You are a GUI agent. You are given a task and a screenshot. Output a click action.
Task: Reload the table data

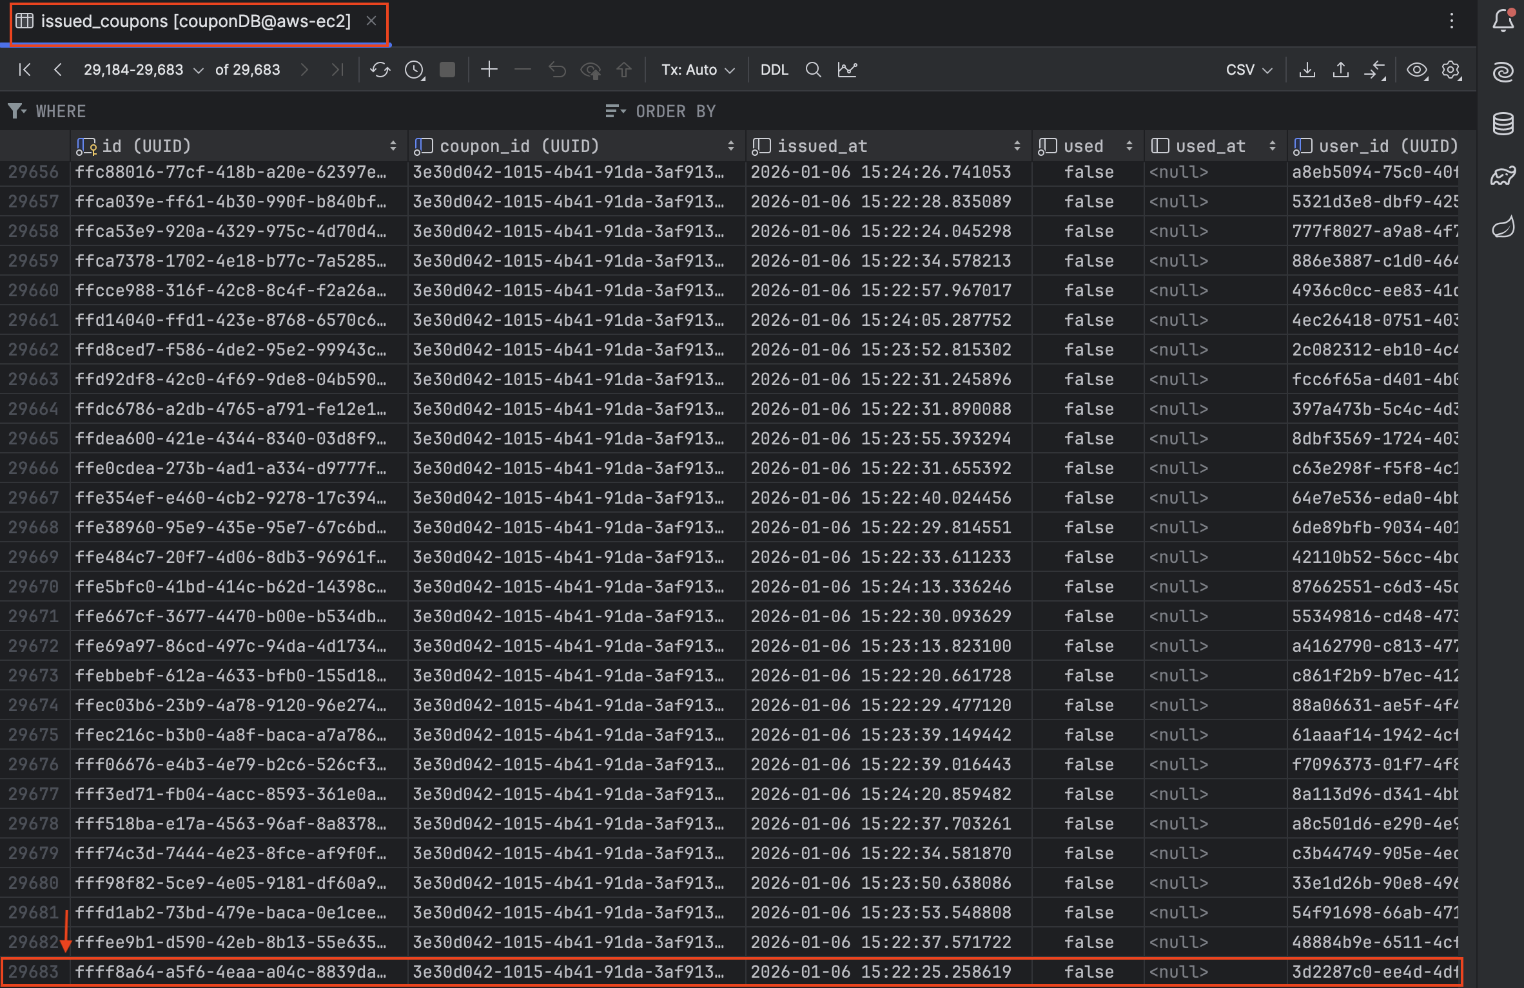click(380, 70)
